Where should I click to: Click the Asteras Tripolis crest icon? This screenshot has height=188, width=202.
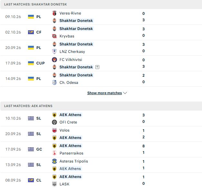[54, 161]
